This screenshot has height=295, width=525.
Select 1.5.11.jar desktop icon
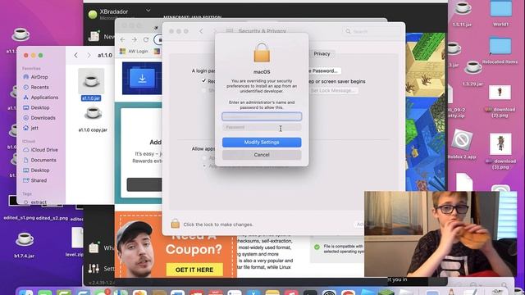pos(463,14)
